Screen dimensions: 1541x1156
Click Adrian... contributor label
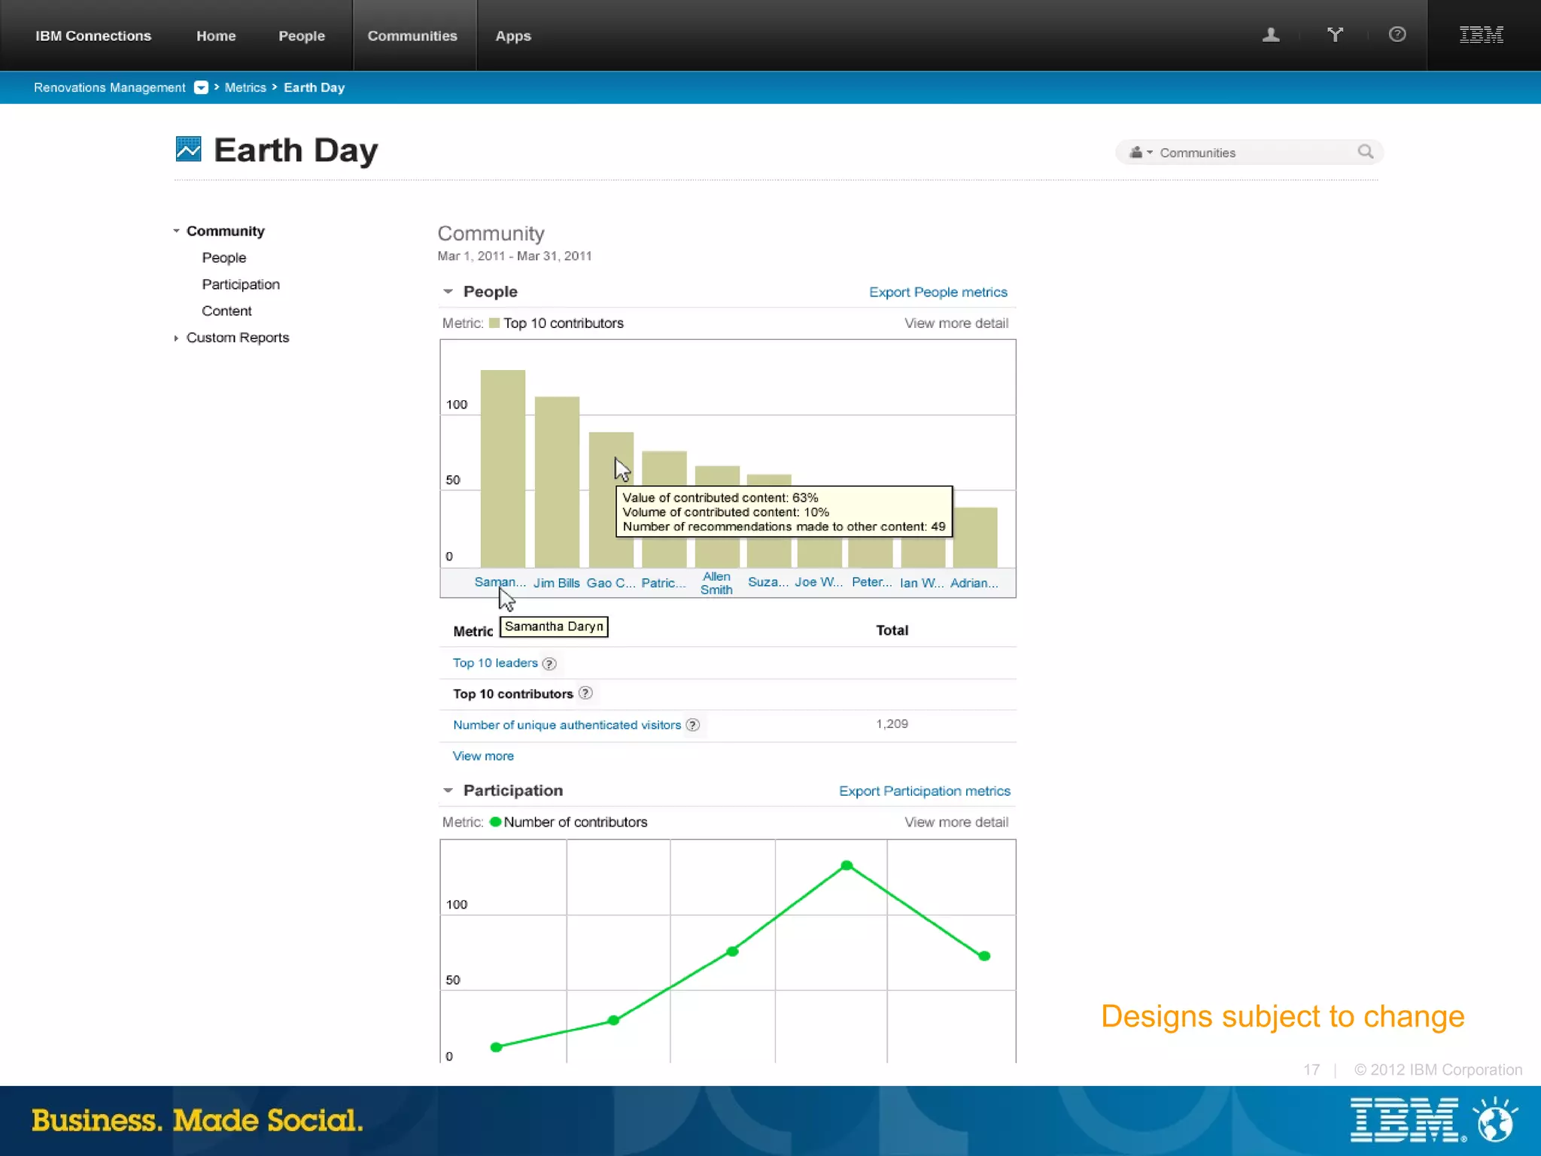[x=974, y=583]
